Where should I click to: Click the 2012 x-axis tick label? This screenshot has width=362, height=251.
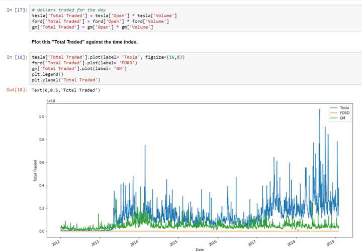tap(56, 242)
